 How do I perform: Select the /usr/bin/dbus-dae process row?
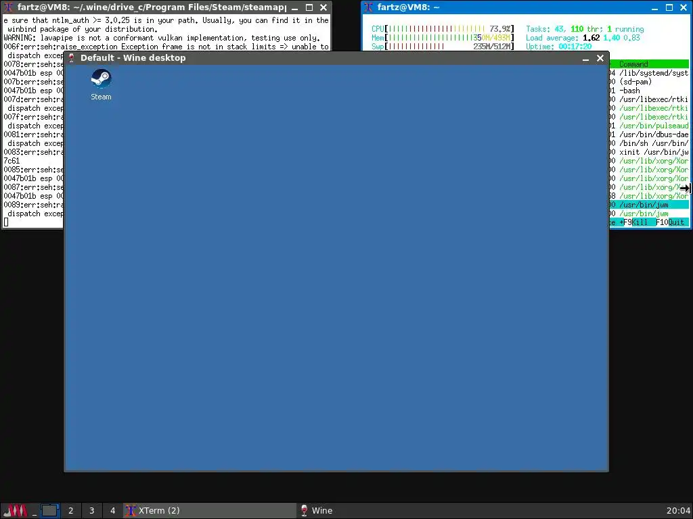[649, 134]
